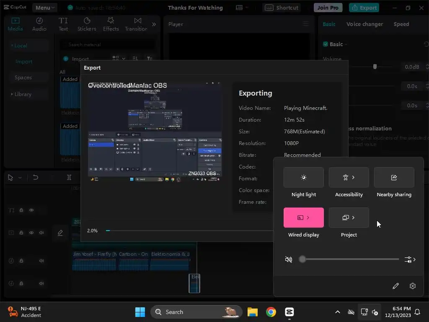Toggle lock on the first audio track
This screenshot has height=322, width=429.
21,261
